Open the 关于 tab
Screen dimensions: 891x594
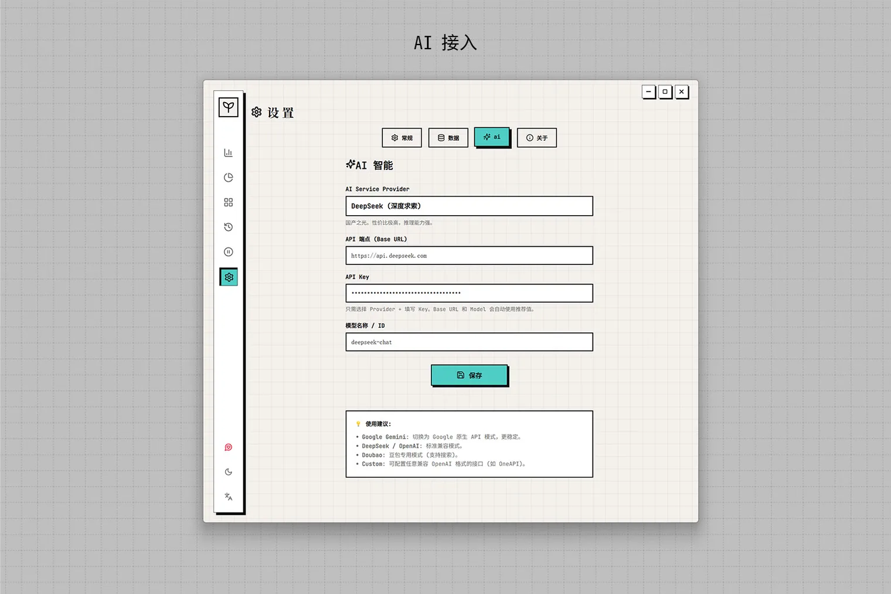537,138
